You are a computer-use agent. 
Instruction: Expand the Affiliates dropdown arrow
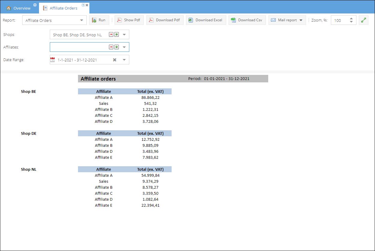(x=124, y=47)
